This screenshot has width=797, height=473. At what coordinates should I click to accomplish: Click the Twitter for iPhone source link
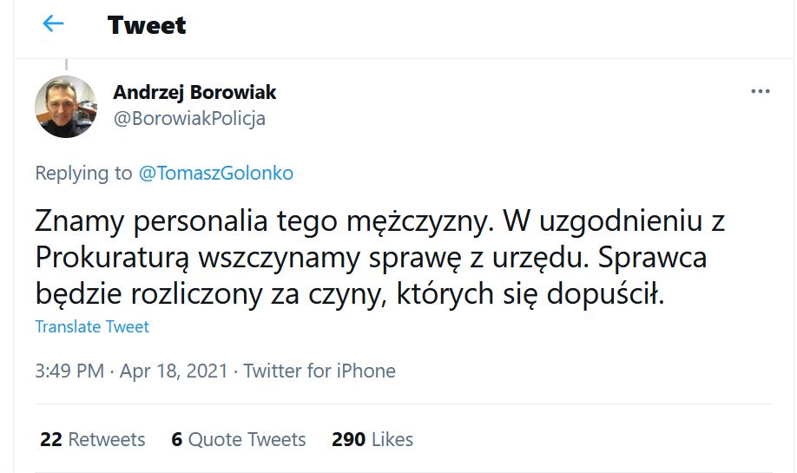point(319,371)
